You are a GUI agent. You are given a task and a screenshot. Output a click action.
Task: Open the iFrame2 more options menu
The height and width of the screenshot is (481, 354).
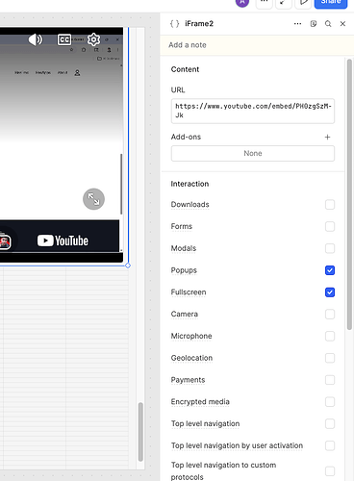coord(297,24)
